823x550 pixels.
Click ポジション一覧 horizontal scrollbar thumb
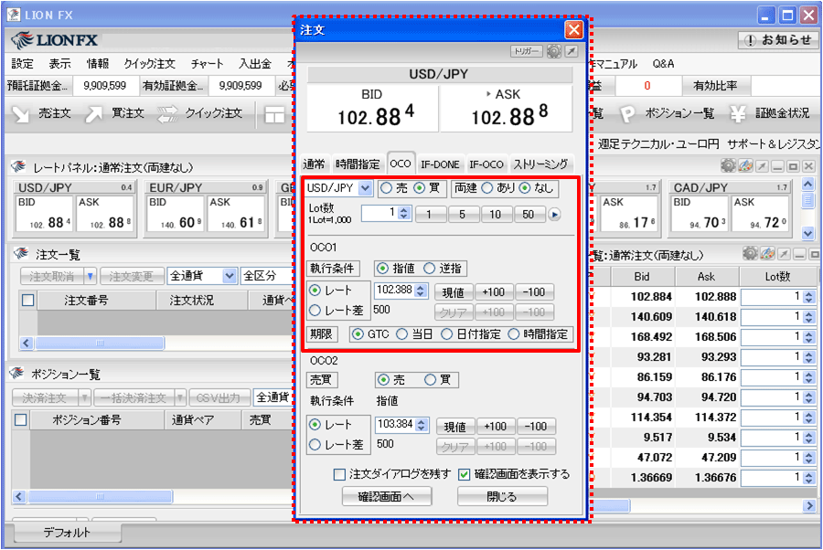pos(101,496)
